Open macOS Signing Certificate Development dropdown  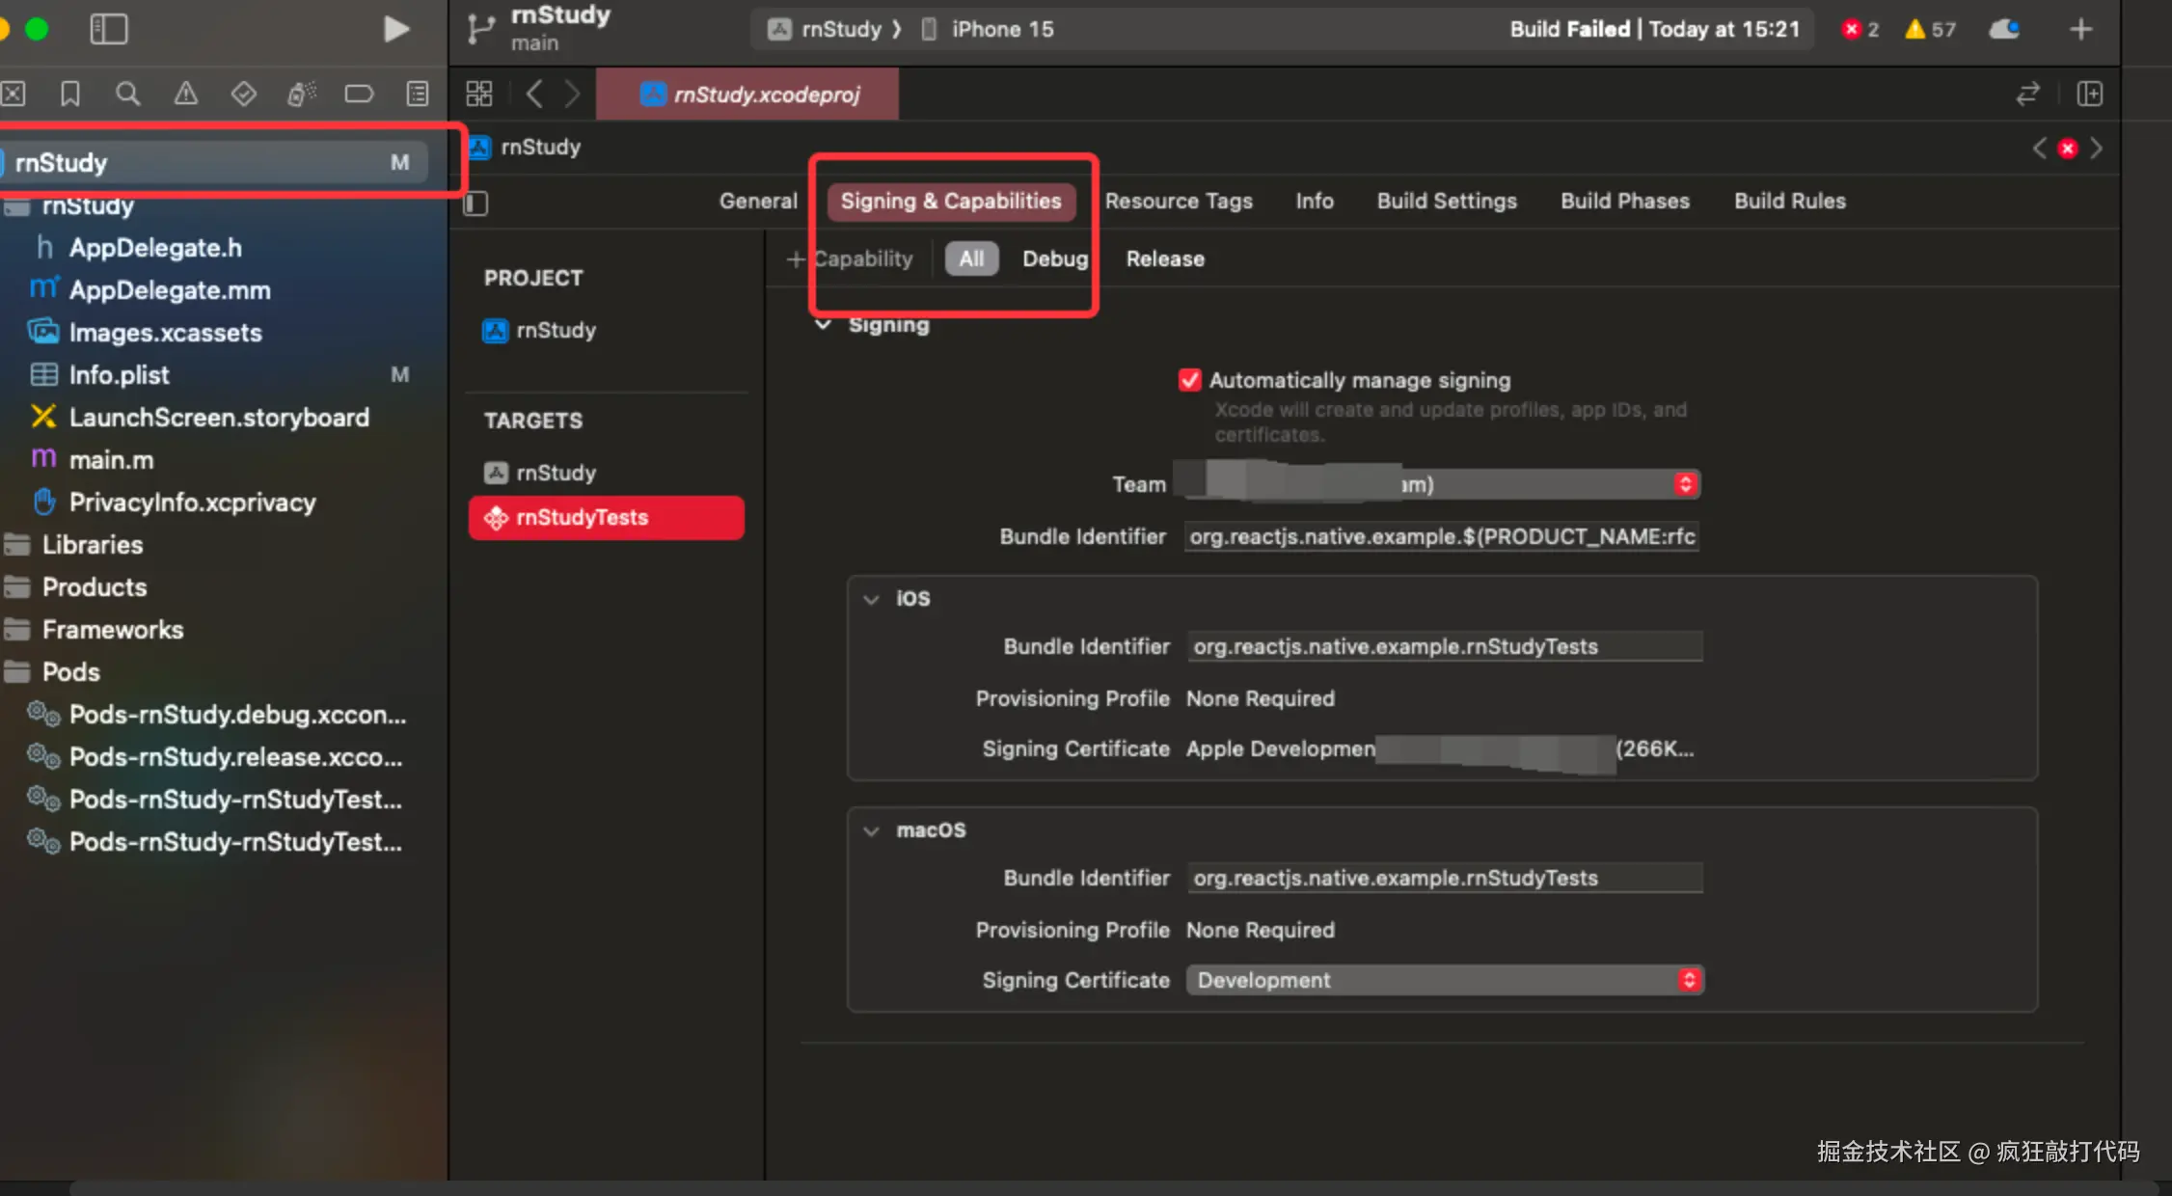(x=1444, y=980)
